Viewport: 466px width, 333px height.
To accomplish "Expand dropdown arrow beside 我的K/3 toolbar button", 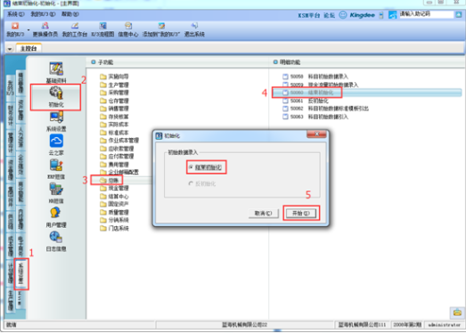I will point(29,30).
